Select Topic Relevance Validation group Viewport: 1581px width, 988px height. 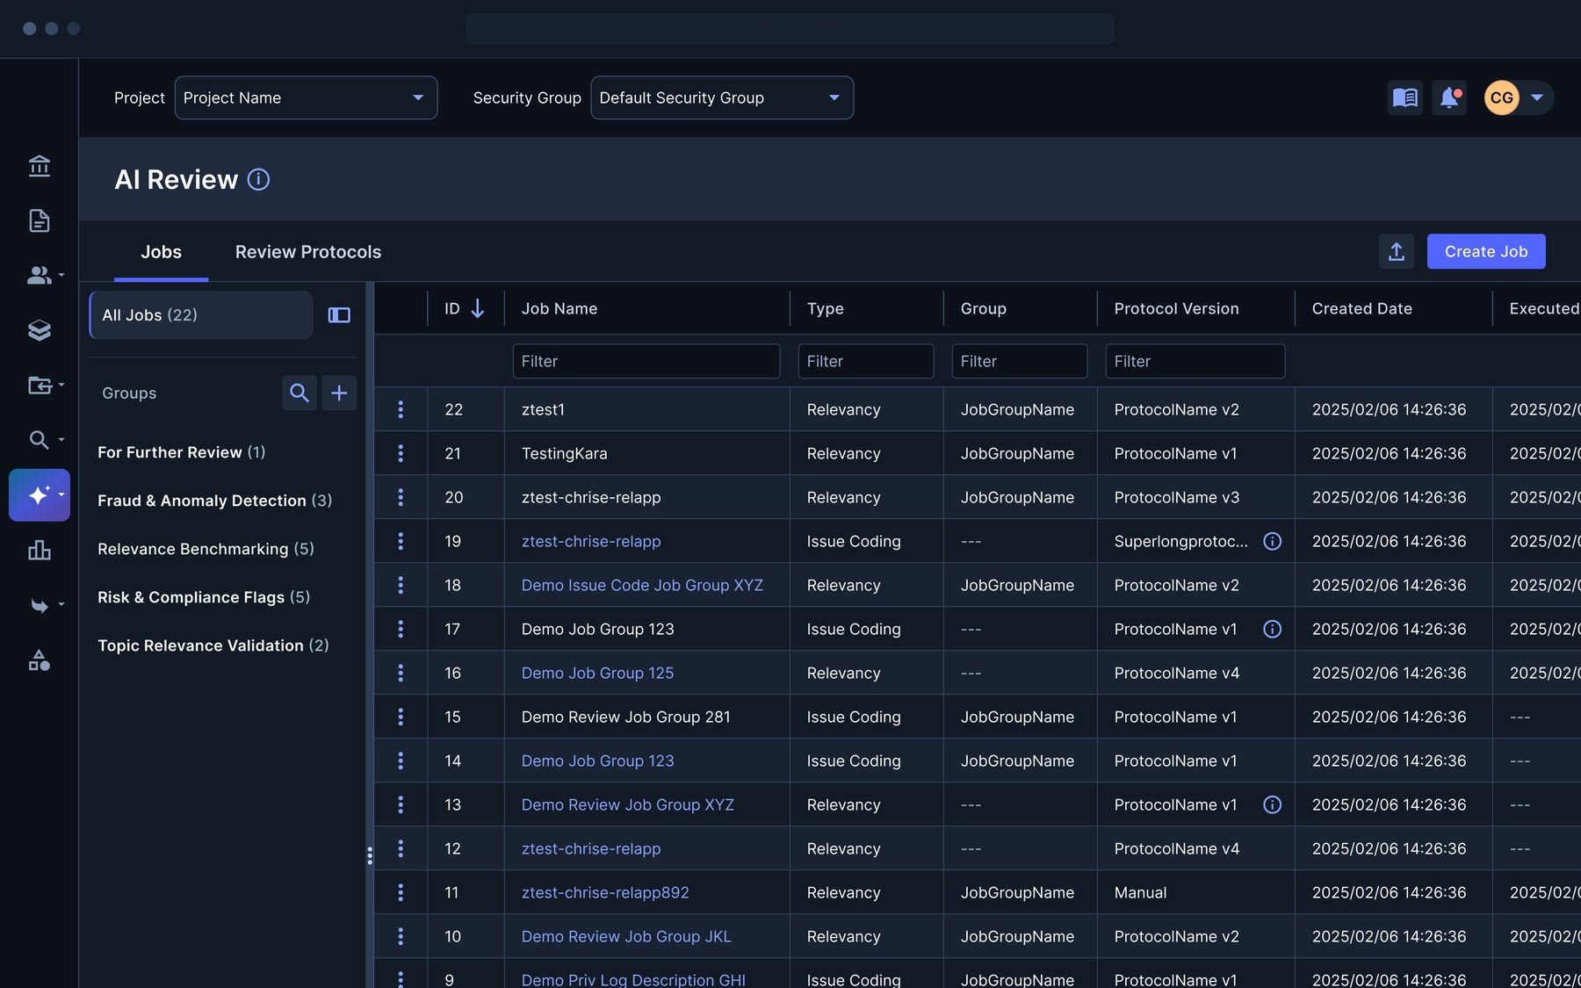tap(213, 645)
